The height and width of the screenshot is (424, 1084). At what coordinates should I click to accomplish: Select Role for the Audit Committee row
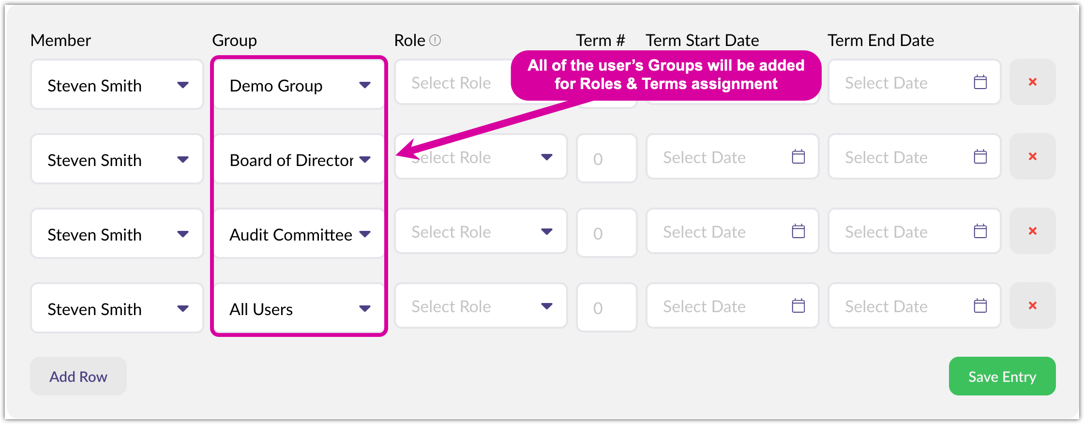(x=481, y=232)
